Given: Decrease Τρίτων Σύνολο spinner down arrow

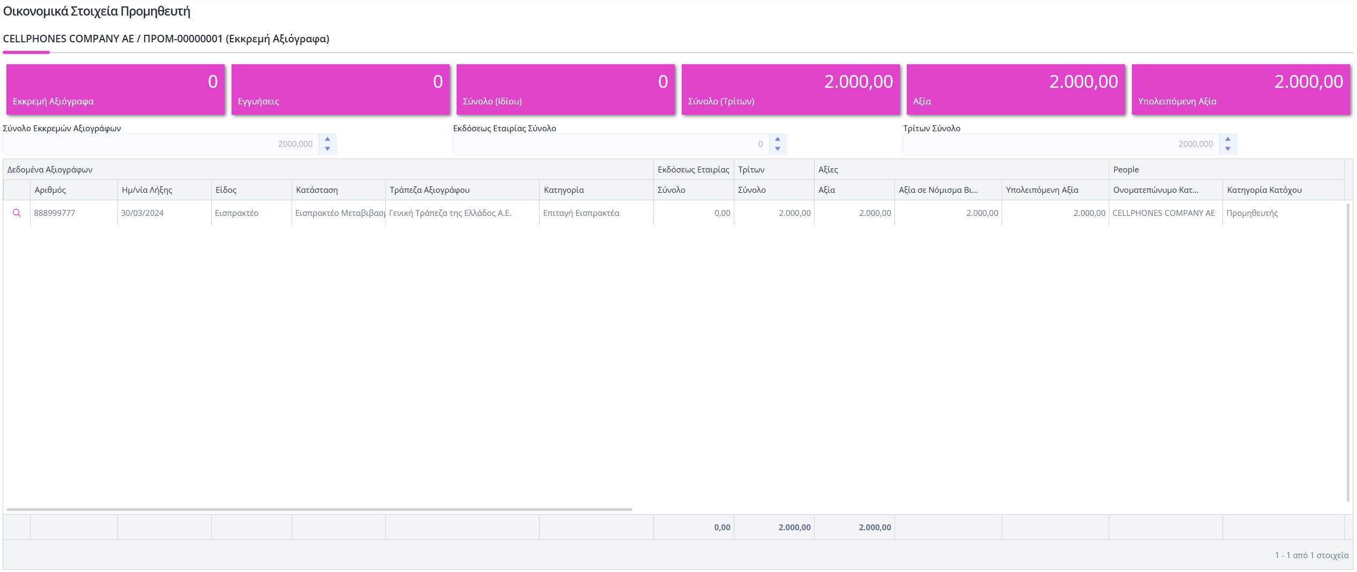Looking at the screenshot, I should click(1228, 149).
